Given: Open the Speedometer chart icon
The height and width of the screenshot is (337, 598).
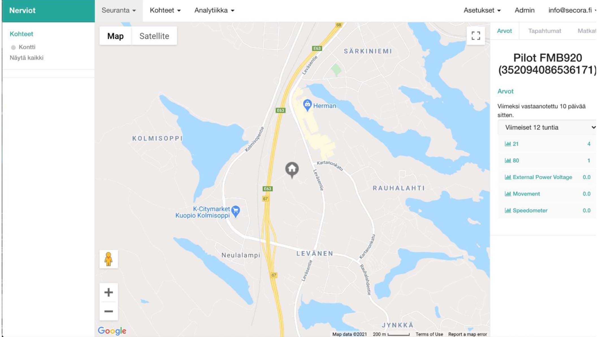Looking at the screenshot, I should click(508, 211).
